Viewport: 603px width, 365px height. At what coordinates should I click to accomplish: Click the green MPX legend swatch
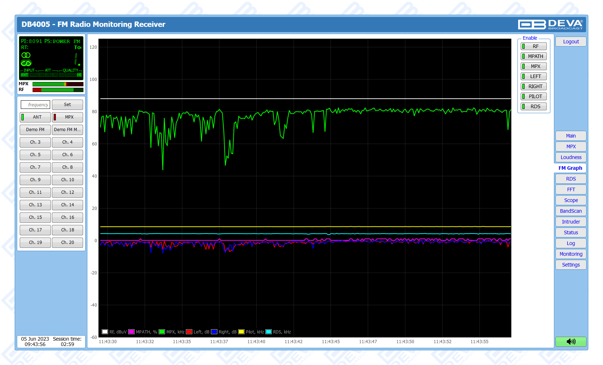[x=162, y=332]
